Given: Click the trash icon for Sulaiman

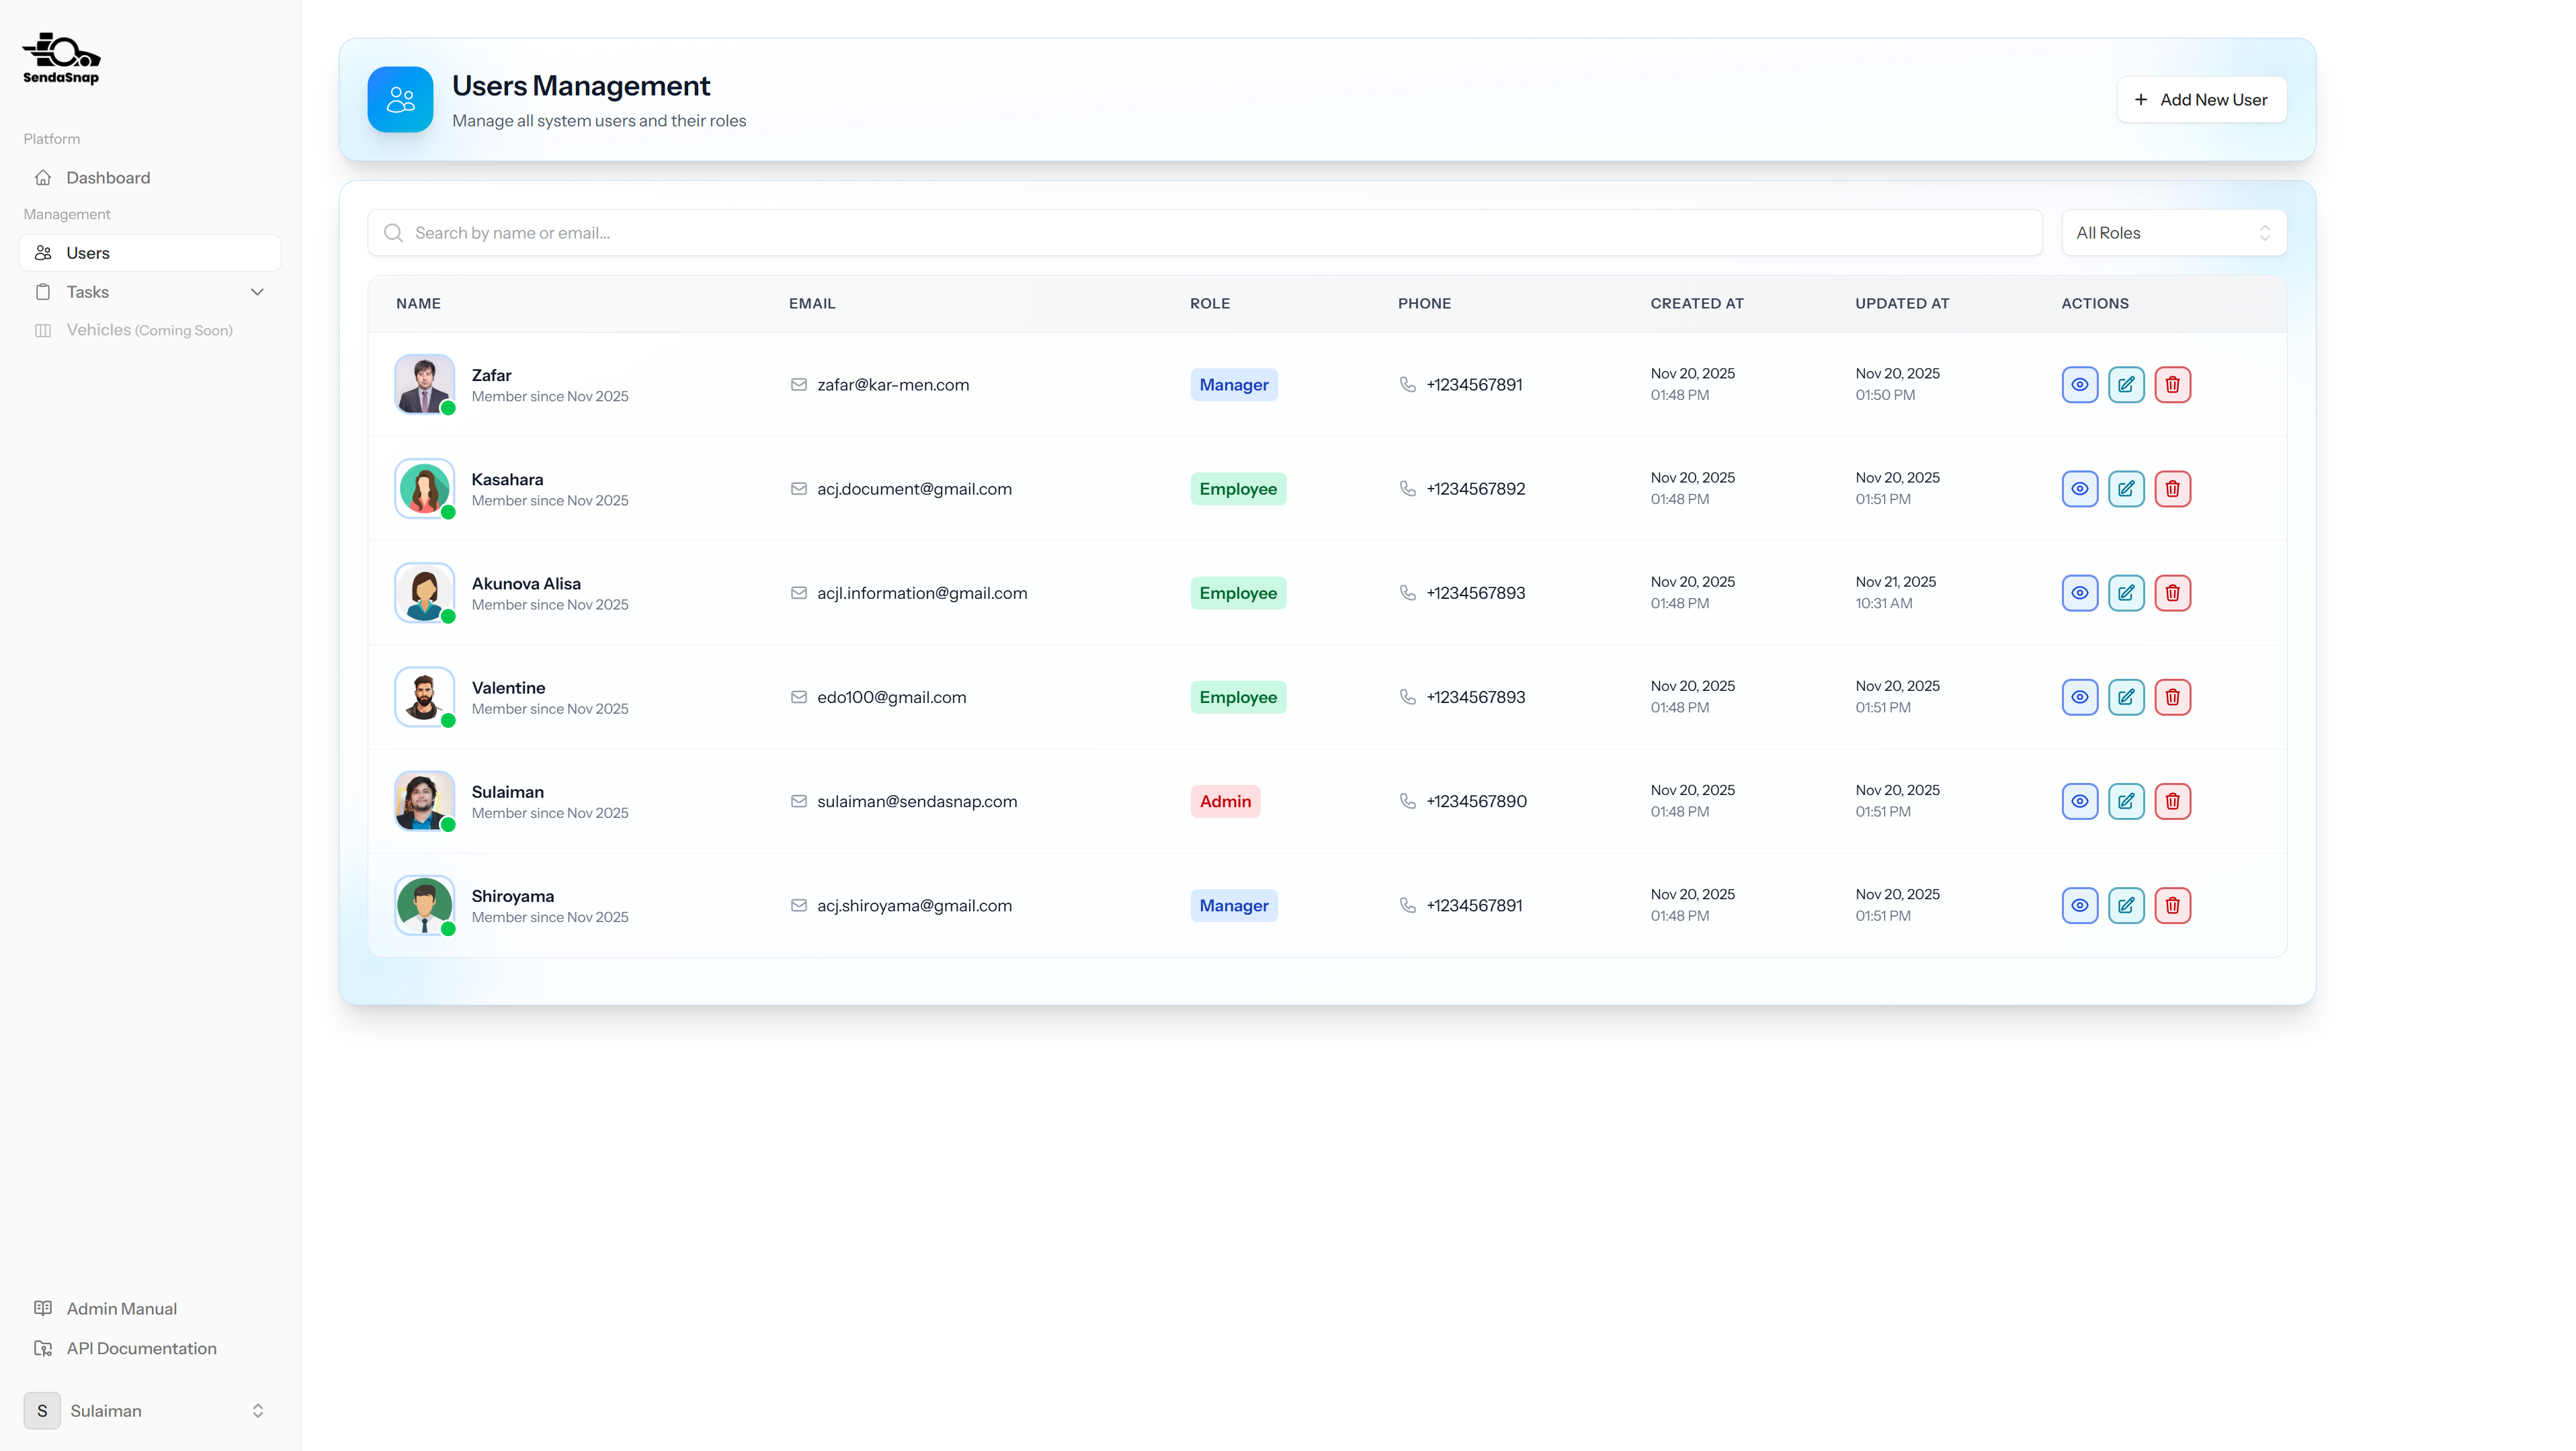Looking at the screenshot, I should 2172,801.
